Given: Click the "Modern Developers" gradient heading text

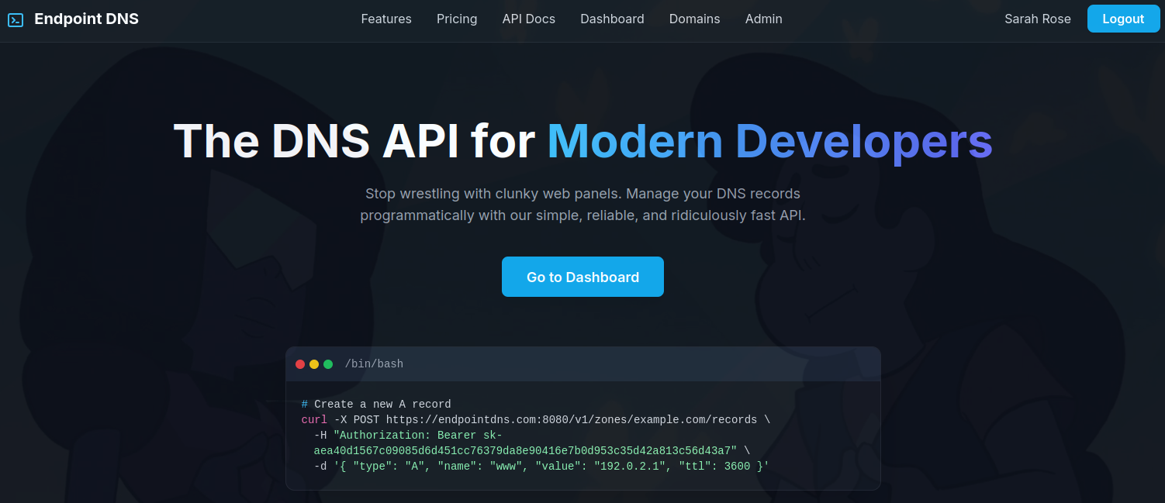Looking at the screenshot, I should point(769,141).
